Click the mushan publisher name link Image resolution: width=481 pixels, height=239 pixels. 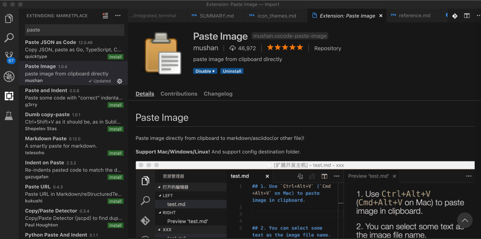(x=206, y=48)
